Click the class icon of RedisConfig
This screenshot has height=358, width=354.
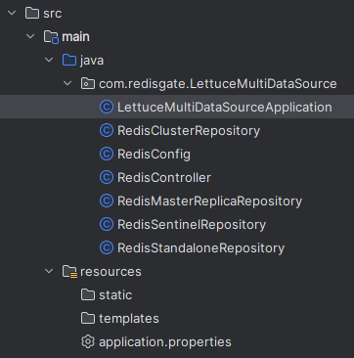click(107, 154)
